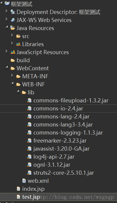Click the Java Resources folder icon
The height and width of the screenshot is (203, 117).
[x=13, y=28]
